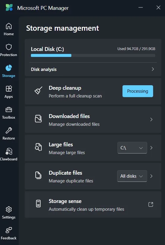This screenshot has height=245, width=165.
Task: Select the Apps label in sidebar
Action: click(9, 97)
